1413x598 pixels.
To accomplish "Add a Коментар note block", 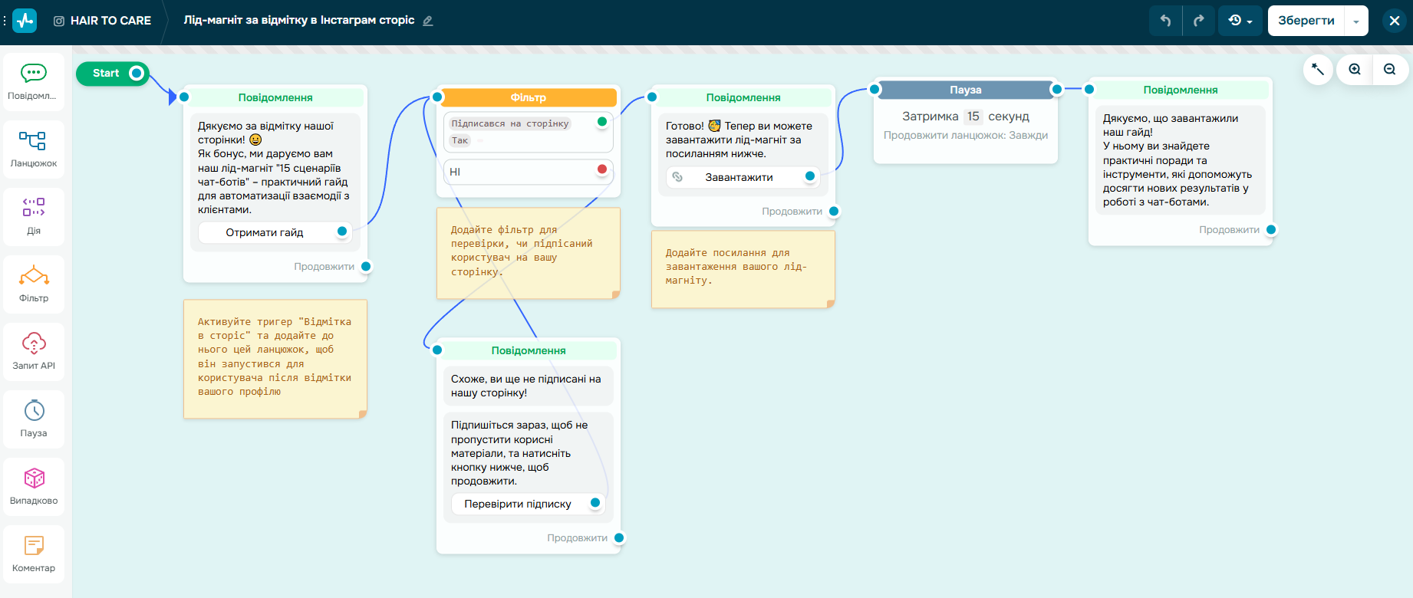I will [x=34, y=555].
